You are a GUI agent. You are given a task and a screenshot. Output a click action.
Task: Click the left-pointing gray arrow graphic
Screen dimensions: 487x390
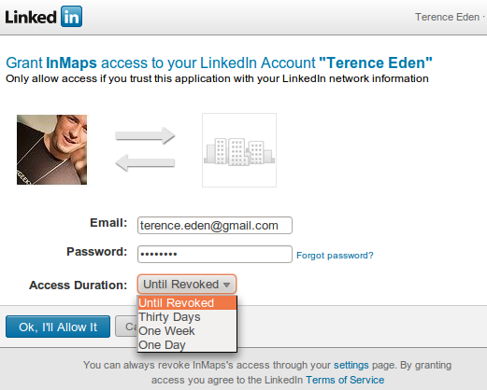145,162
